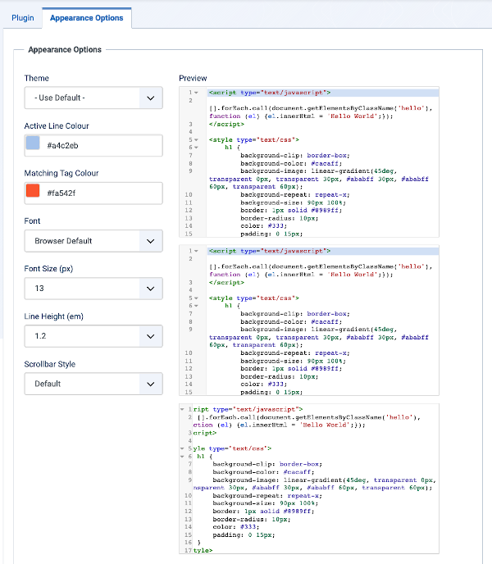Click the highlighted script line in first preview

coord(323,93)
